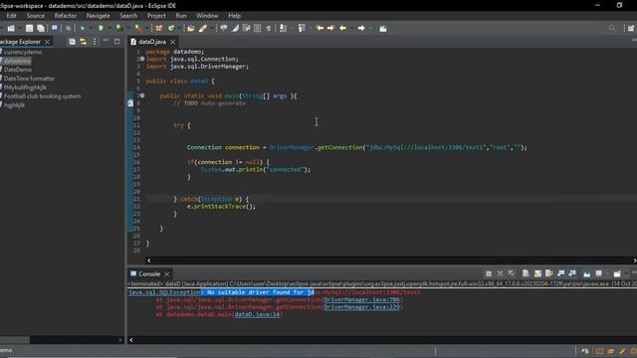Click java.sql.SQLException link in console

(164, 292)
